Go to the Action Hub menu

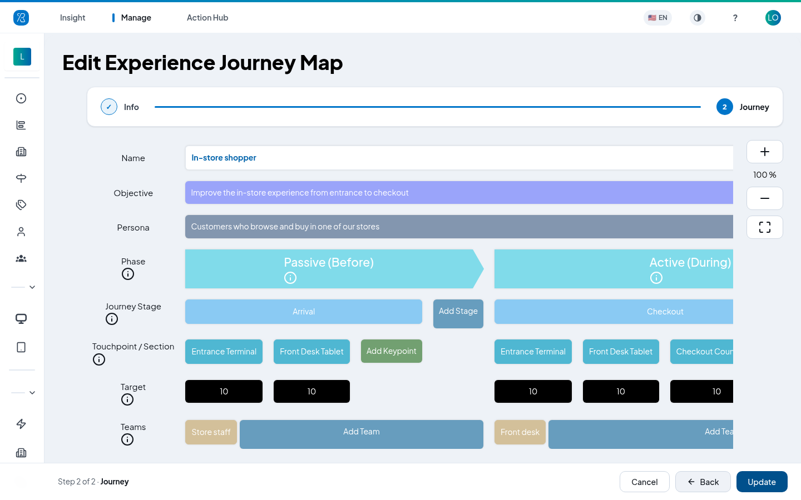point(207,18)
